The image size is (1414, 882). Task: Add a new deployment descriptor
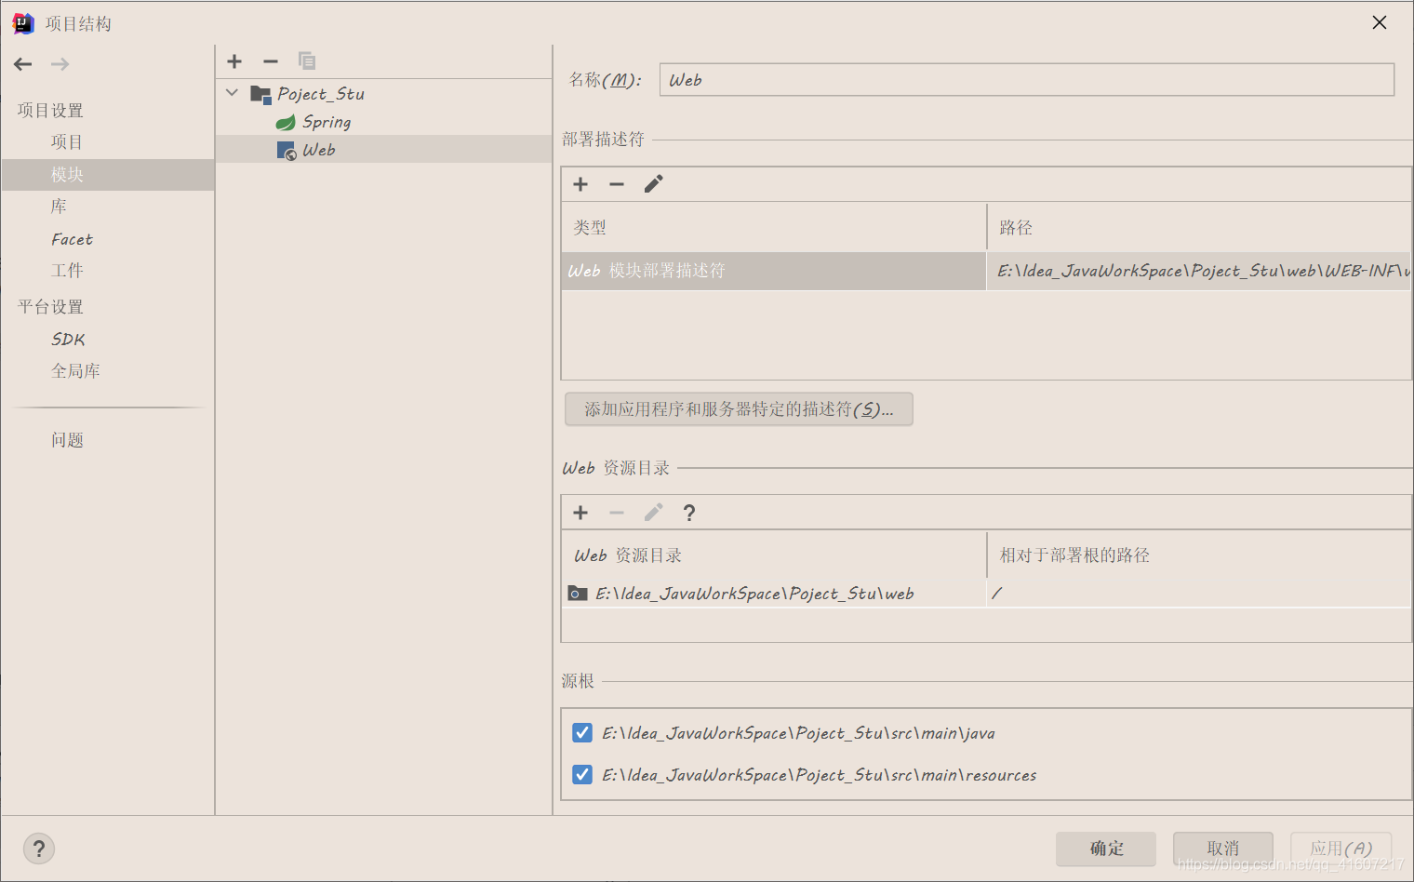coord(580,183)
